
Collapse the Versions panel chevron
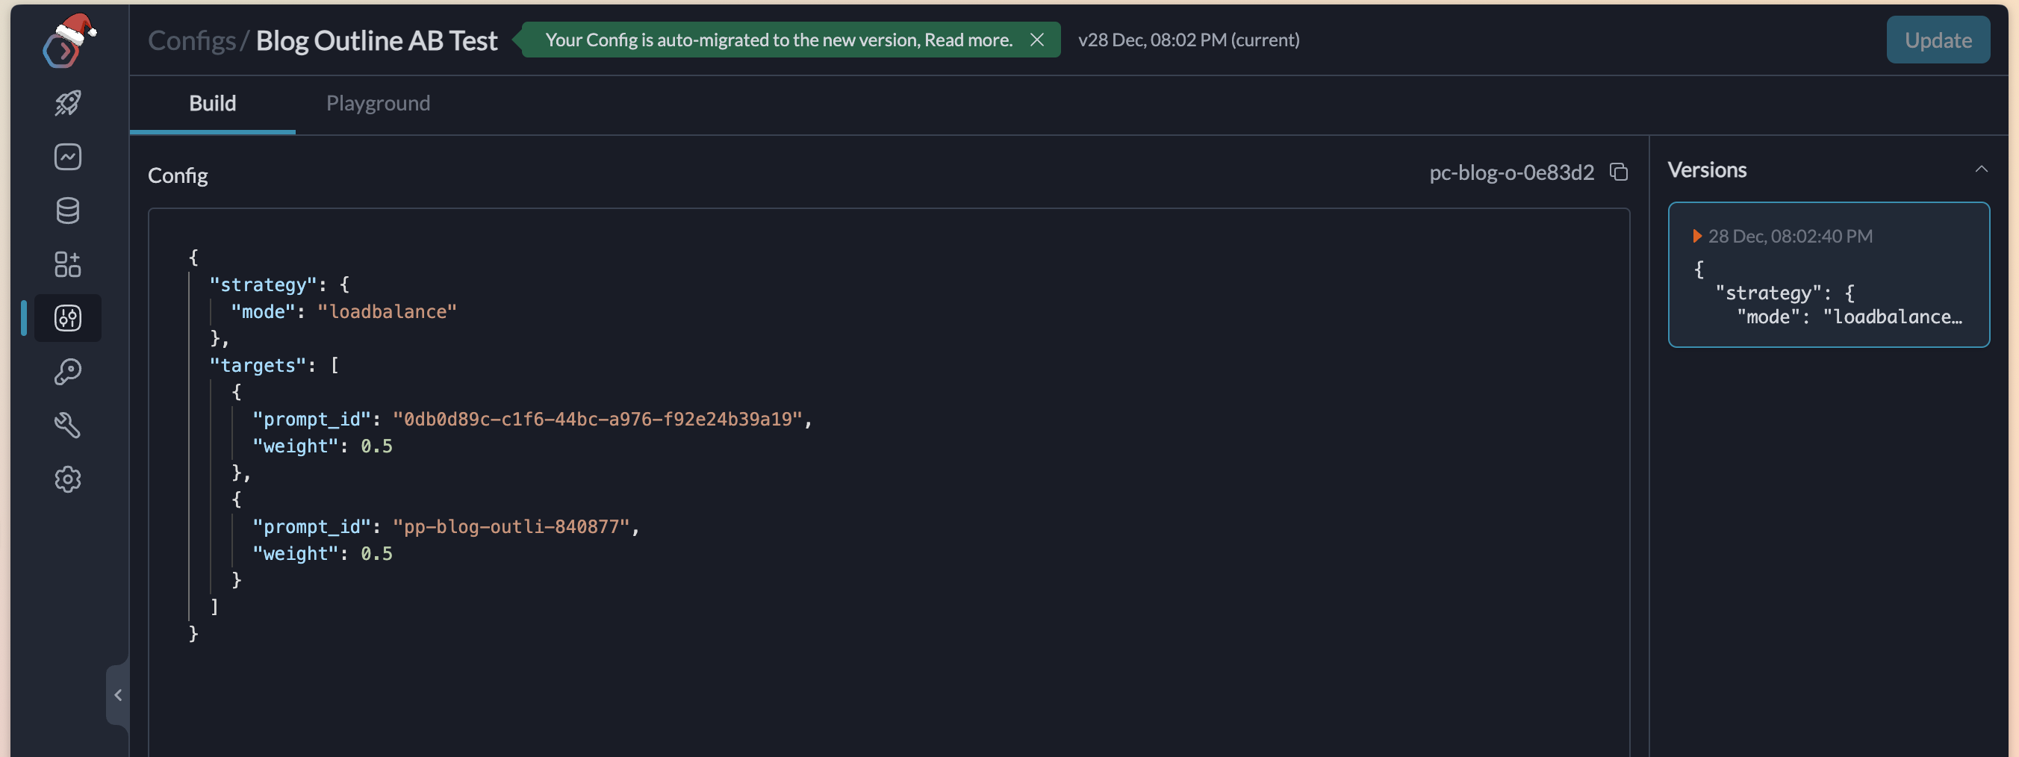(1981, 169)
